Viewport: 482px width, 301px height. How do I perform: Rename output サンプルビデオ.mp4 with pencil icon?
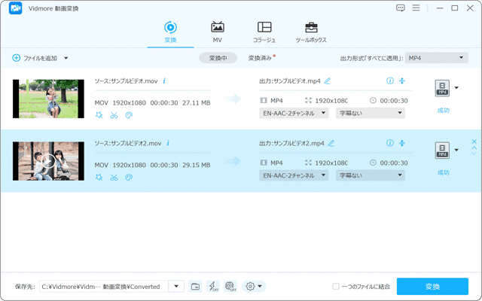tap(328, 81)
